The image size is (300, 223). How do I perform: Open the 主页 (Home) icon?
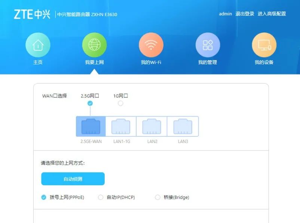point(38,44)
